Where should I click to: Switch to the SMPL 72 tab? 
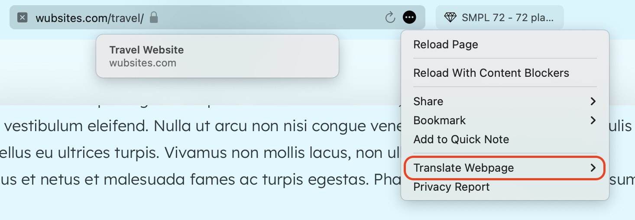[499, 18]
